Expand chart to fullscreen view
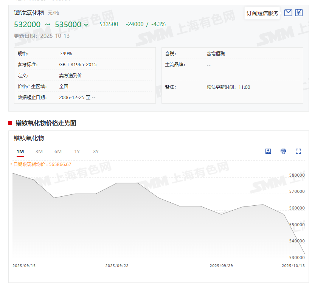Screen dimensions: 312x284 pyautogui.click(x=298, y=151)
